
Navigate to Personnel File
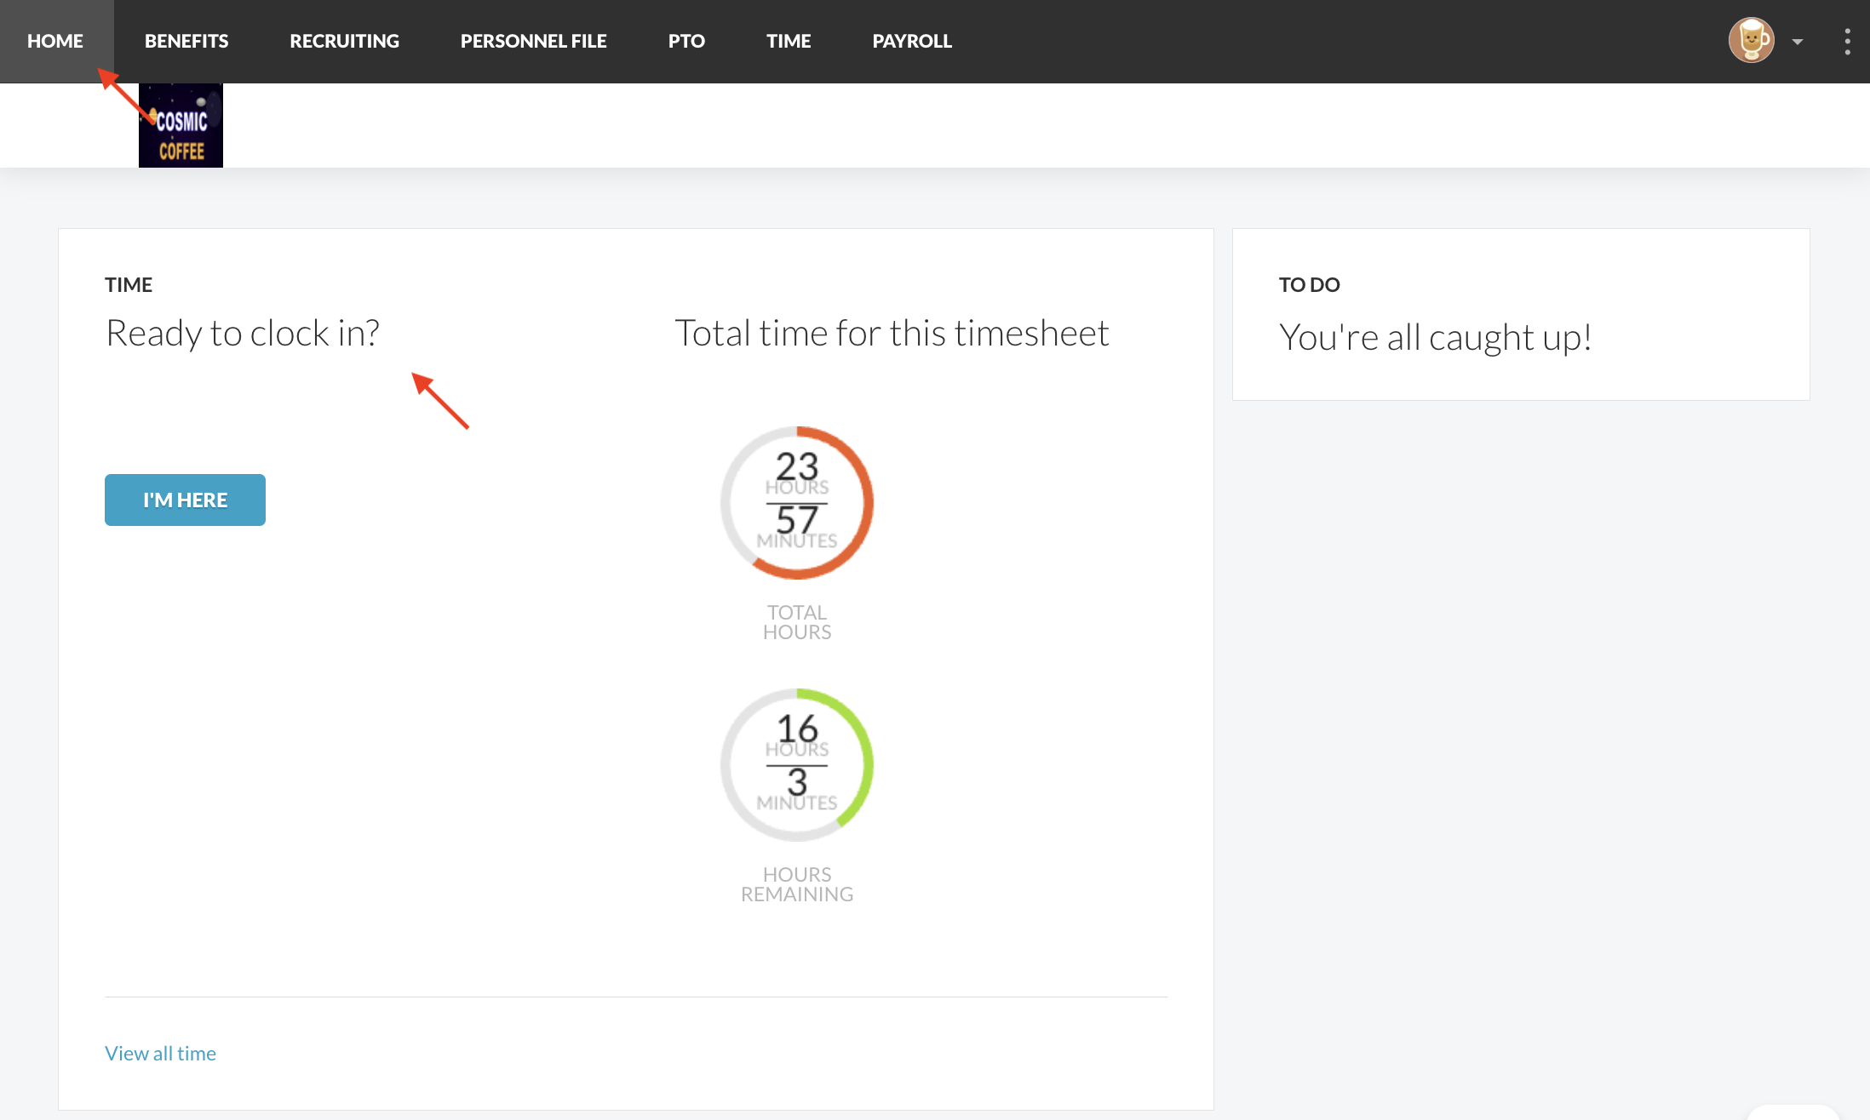[533, 41]
